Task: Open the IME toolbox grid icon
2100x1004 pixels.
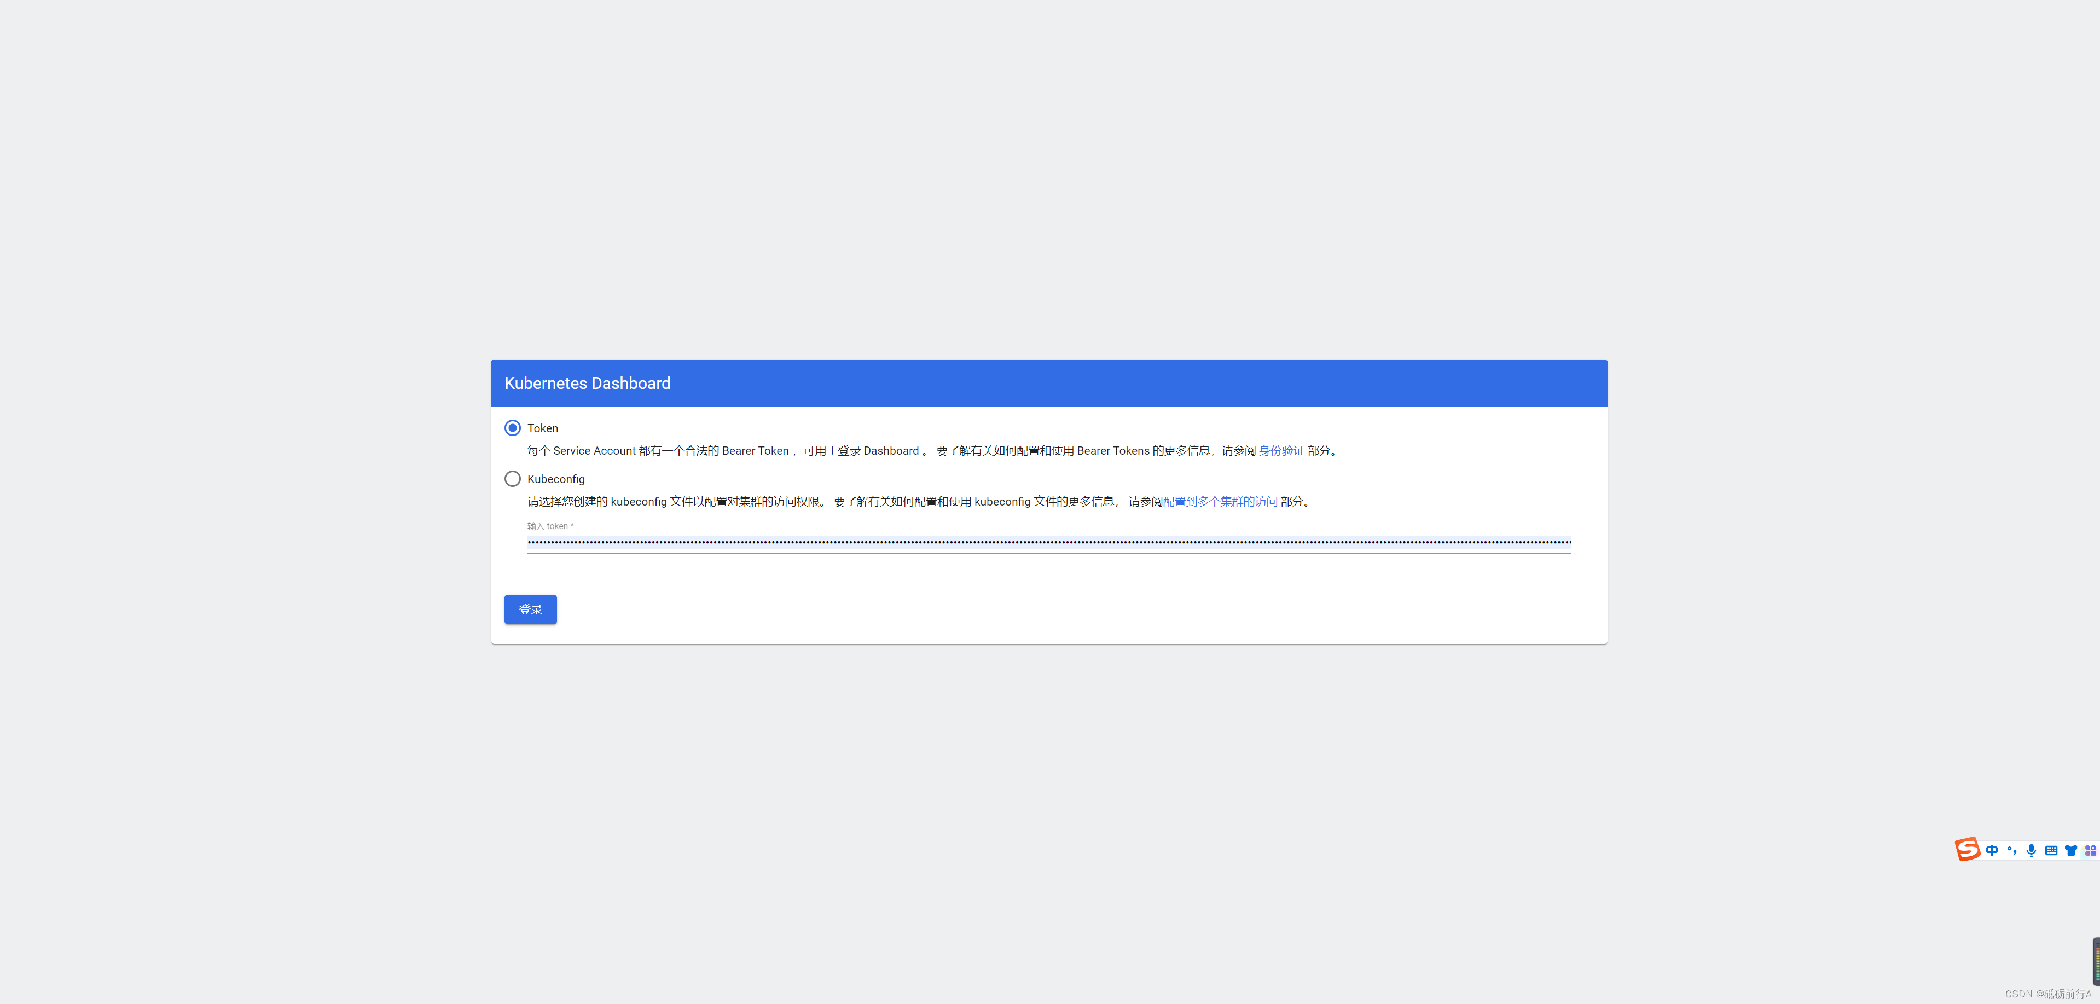Action: pos(2090,850)
